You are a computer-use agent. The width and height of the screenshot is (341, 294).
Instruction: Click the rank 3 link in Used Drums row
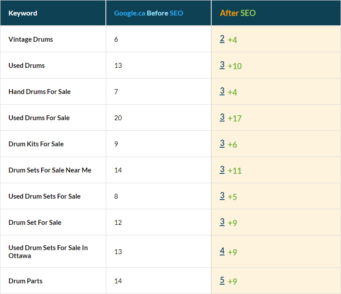(222, 65)
